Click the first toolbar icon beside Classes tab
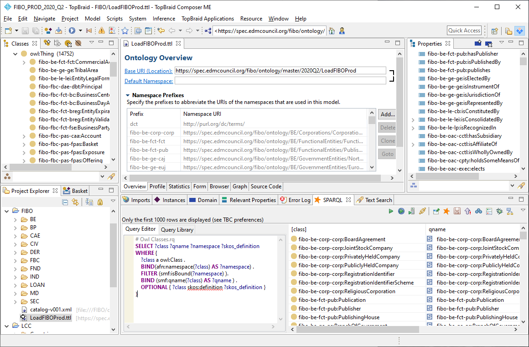This screenshot has height=347, width=529. [x=47, y=43]
